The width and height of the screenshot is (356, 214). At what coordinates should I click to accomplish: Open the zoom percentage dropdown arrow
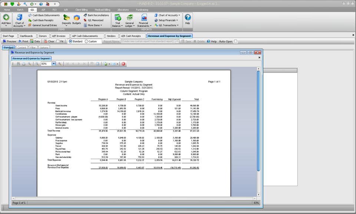pyautogui.click(x=54, y=64)
